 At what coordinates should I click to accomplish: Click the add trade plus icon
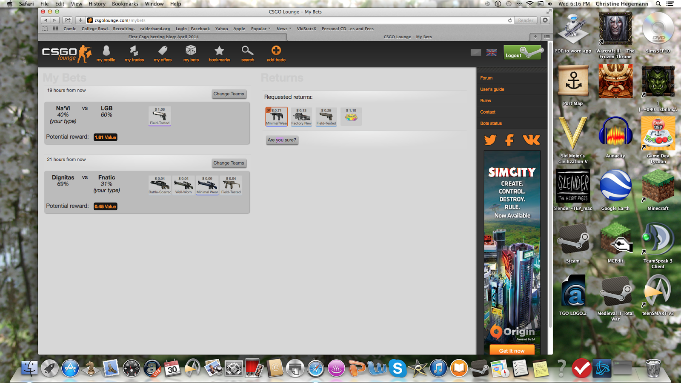pyautogui.click(x=276, y=54)
